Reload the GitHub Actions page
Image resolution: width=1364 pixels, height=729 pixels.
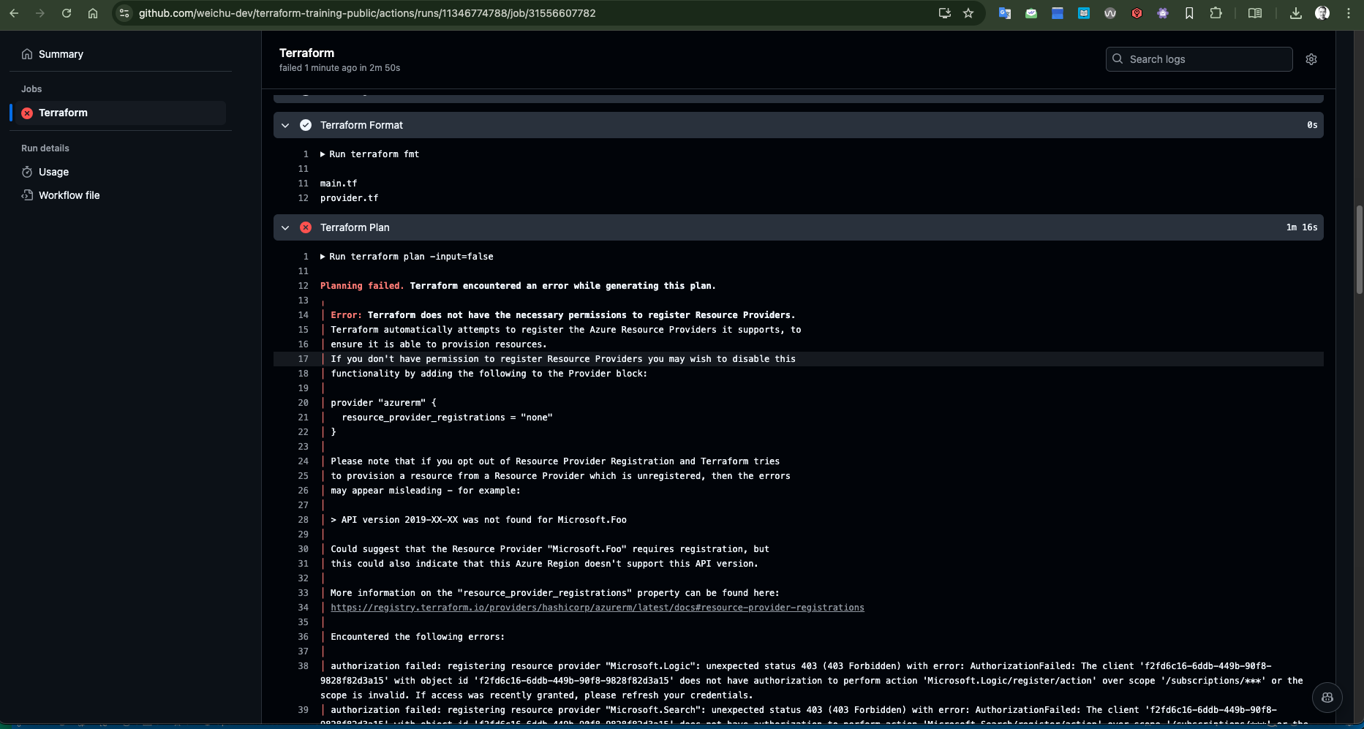pos(67,13)
